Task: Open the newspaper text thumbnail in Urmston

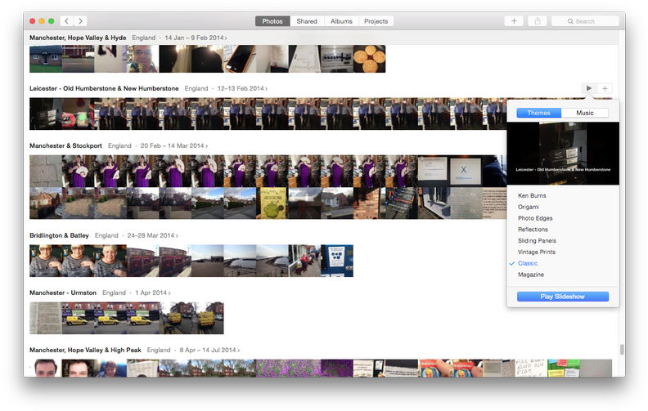Action: [46, 318]
